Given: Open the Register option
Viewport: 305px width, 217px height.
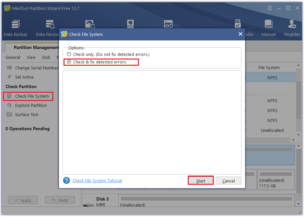Looking at the screenshot, I should click(292, 28).
